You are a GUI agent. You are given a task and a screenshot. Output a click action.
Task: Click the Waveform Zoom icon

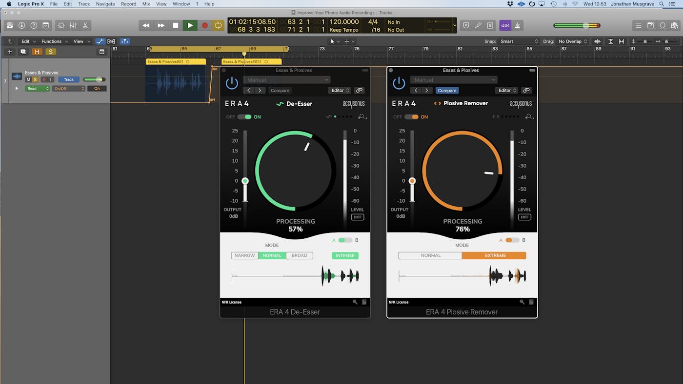tap(597, 41)
